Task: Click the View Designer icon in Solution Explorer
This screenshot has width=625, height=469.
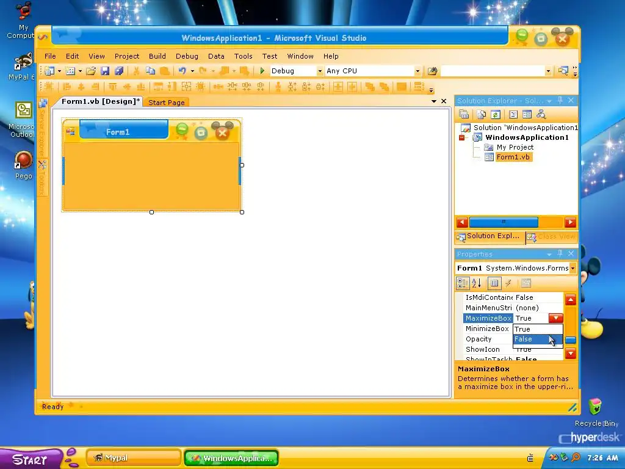Action: (527, 114)
